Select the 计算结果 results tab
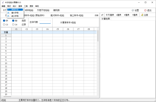 106,19
